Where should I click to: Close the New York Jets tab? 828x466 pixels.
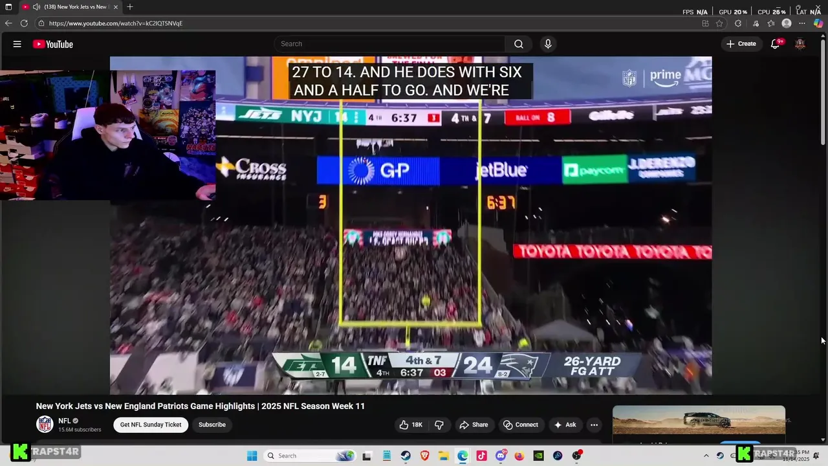tap(116, 7)
